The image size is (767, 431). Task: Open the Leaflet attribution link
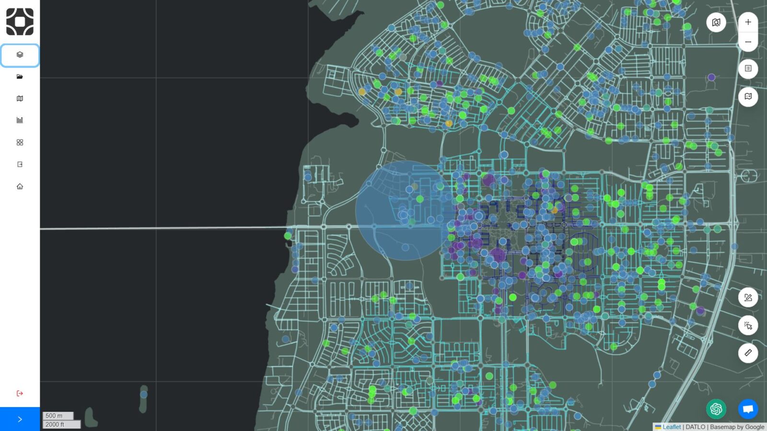click(x=671, y=427)
